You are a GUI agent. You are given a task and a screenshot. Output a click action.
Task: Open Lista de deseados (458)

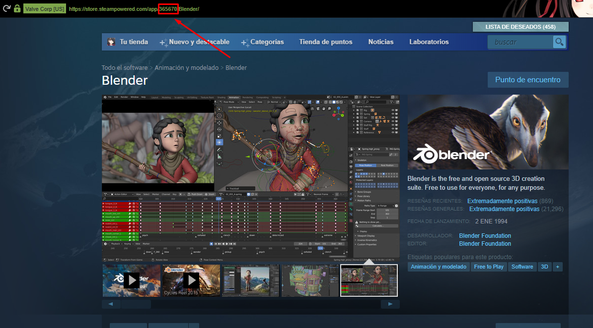(520, 27)
